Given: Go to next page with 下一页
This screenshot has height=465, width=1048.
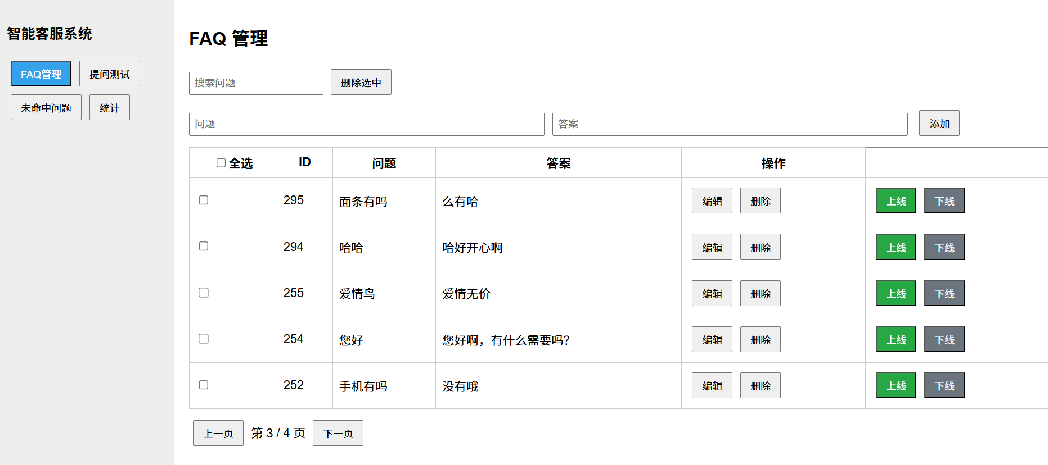Looking at the screenshot, I should (338, 433).
